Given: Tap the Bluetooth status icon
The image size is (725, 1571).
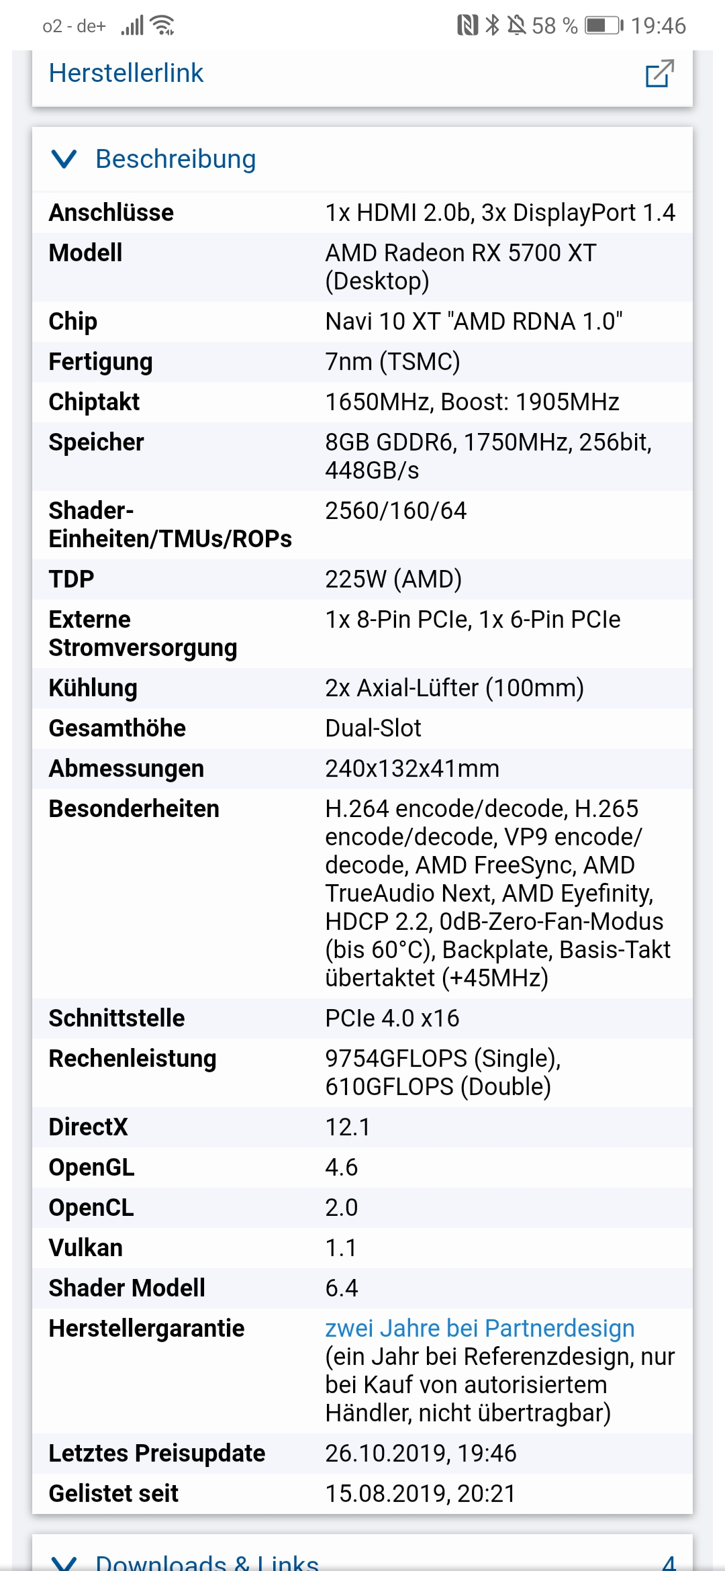Looking at the screenshot, I should 493,26.
